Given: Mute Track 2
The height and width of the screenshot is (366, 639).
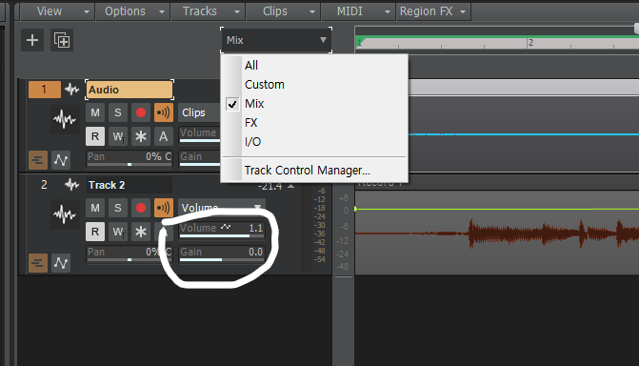Looking at the screenshot, I should click(x=95, y=208).
